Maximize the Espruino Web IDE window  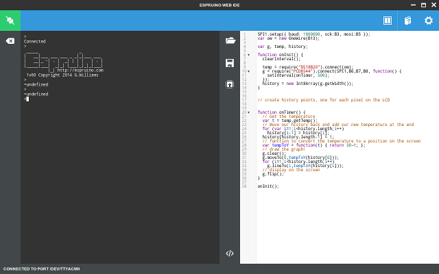click(423, 5)
